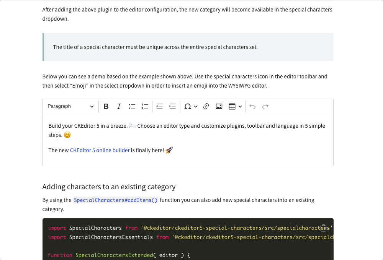Copy the code snippet using the clipboard icon

tap(324, 227)
